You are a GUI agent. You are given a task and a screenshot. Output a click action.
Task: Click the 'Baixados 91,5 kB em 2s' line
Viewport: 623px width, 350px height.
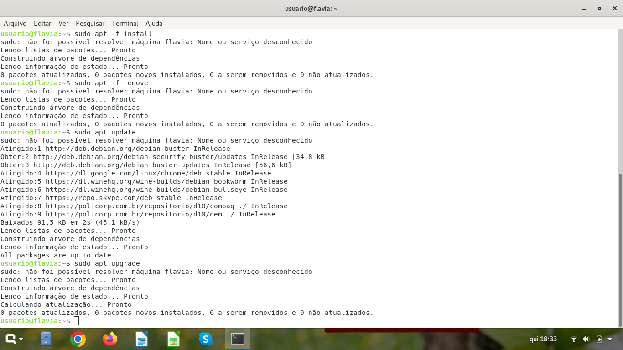coord(70,222)
